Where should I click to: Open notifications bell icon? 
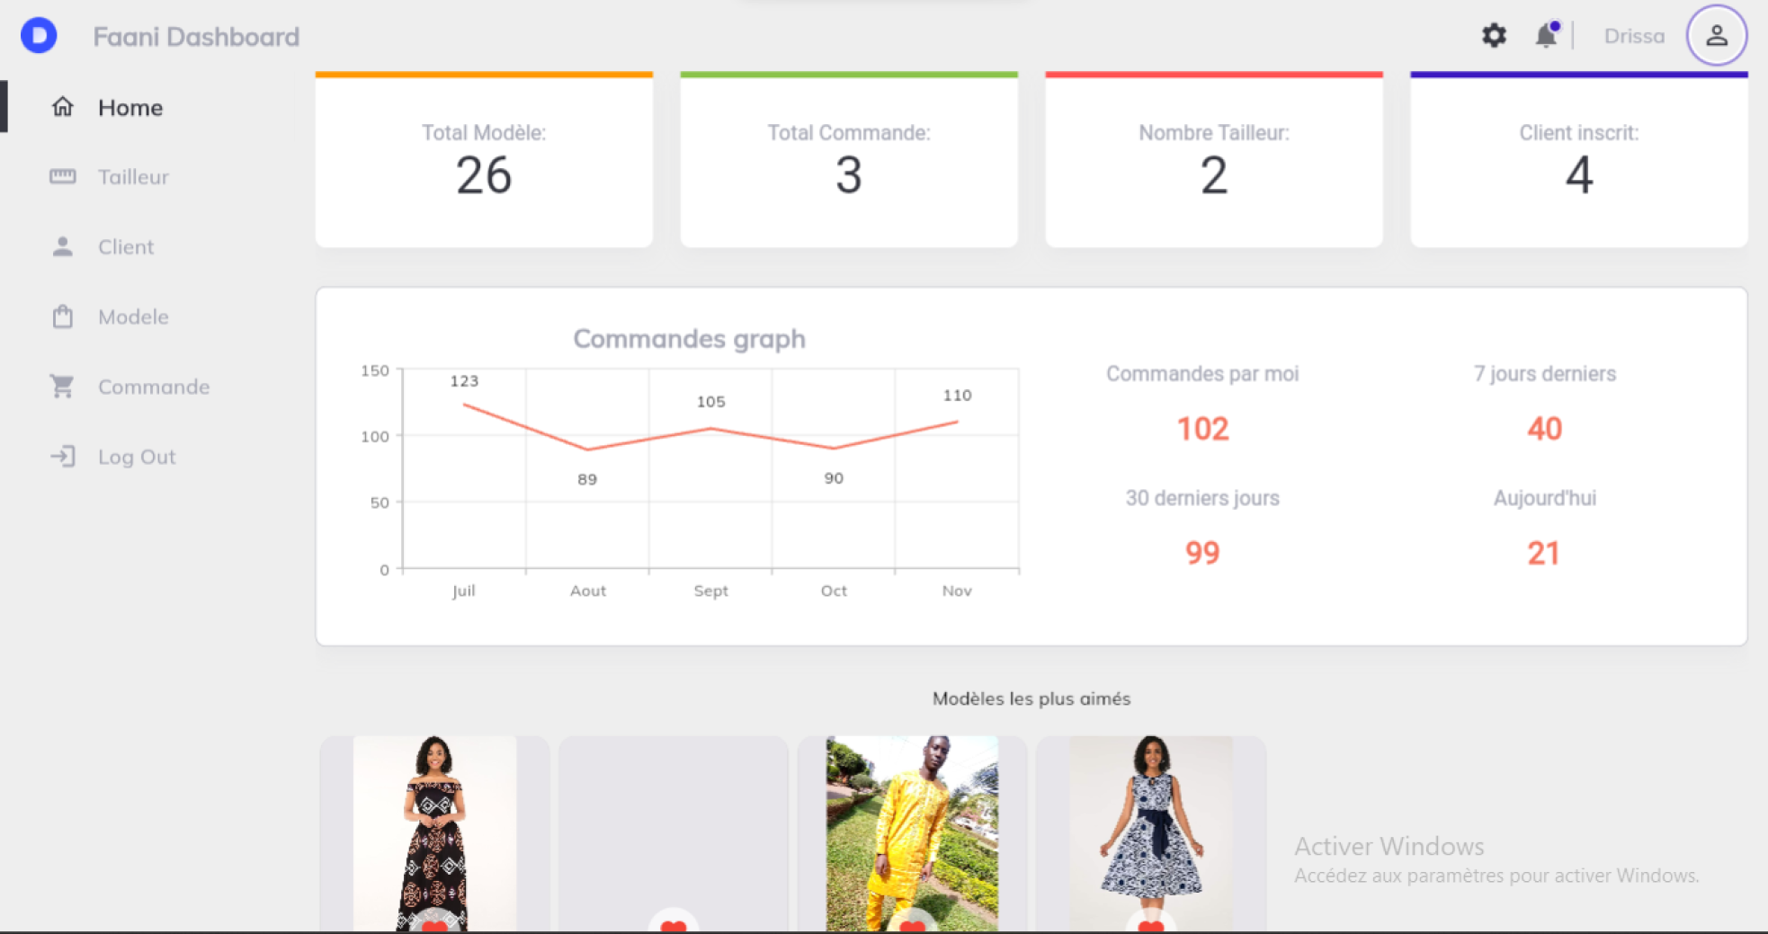coord(1546,36)
